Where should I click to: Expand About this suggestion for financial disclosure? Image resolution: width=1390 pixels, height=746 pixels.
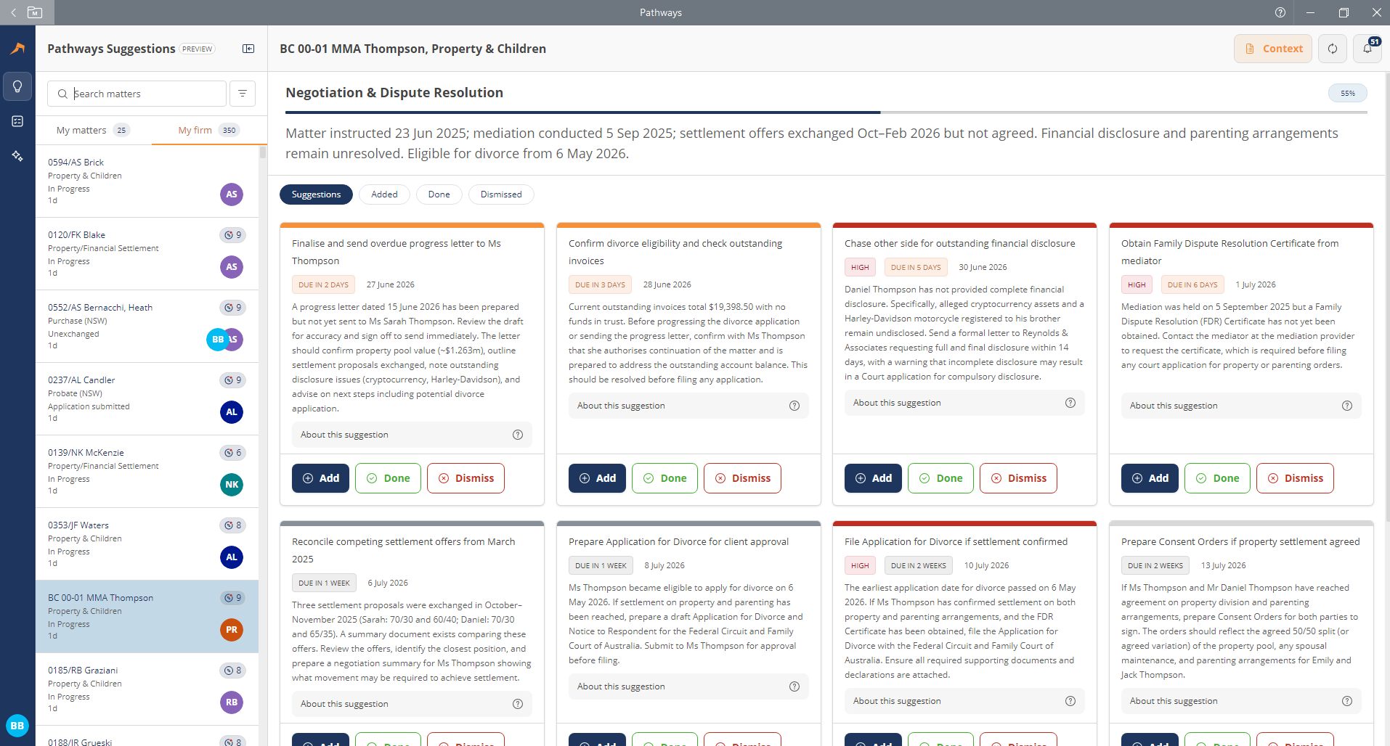tap(964, 403)
